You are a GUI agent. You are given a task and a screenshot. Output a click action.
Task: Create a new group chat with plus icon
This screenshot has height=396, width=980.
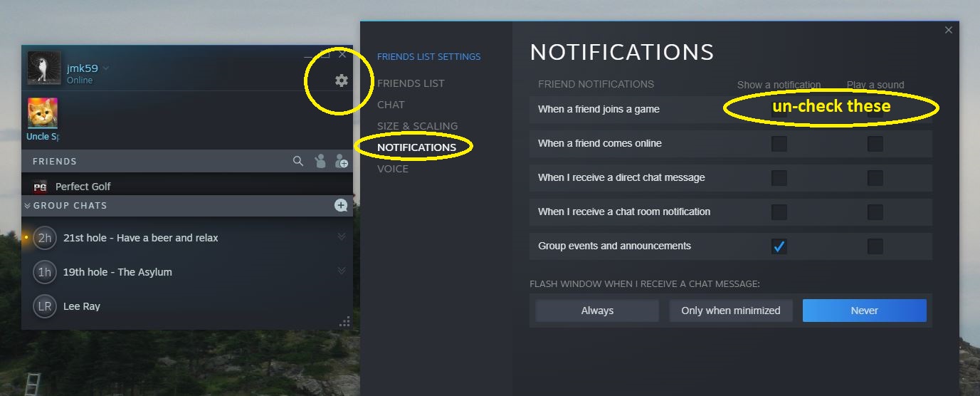[341, 206]
